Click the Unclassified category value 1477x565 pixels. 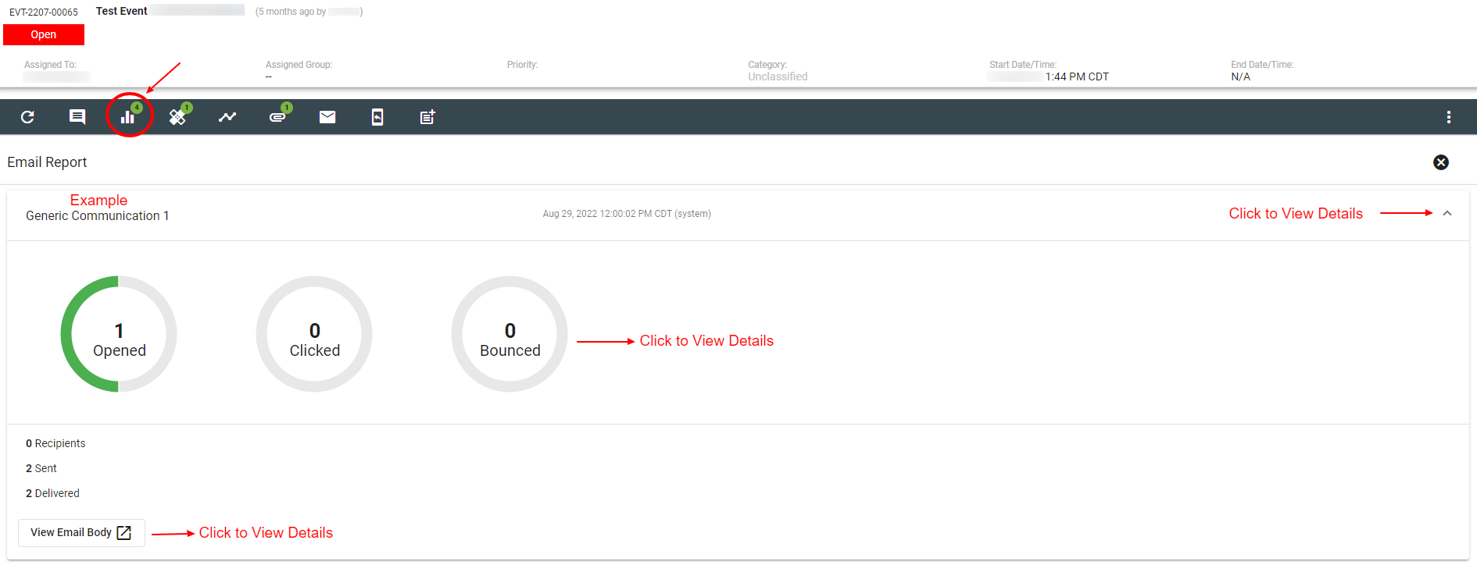pos(778,76)
